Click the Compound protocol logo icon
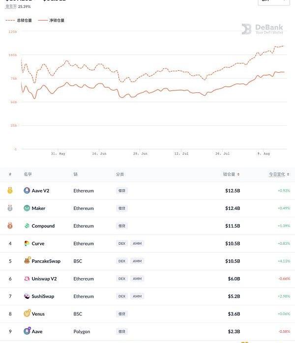This screenshot has height=343, width=295. point(27,226)
